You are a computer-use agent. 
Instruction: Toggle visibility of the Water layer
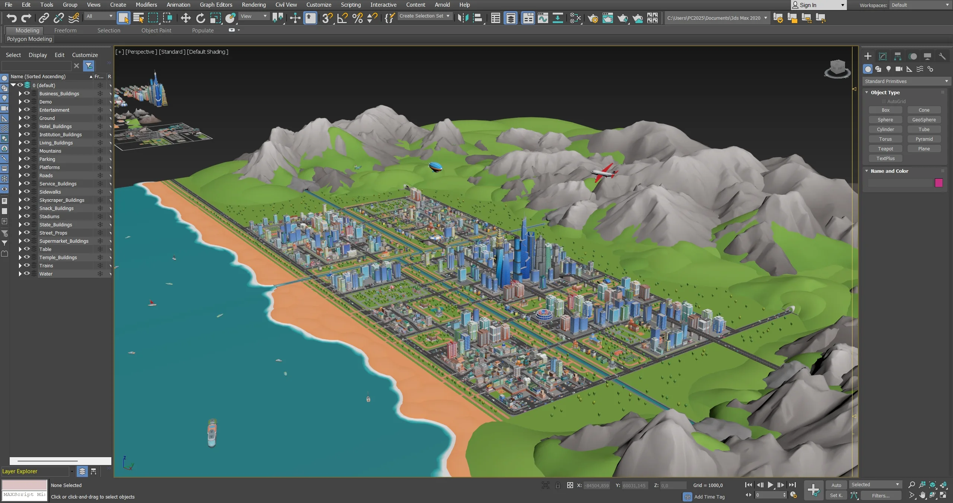(x=27, y=274)
